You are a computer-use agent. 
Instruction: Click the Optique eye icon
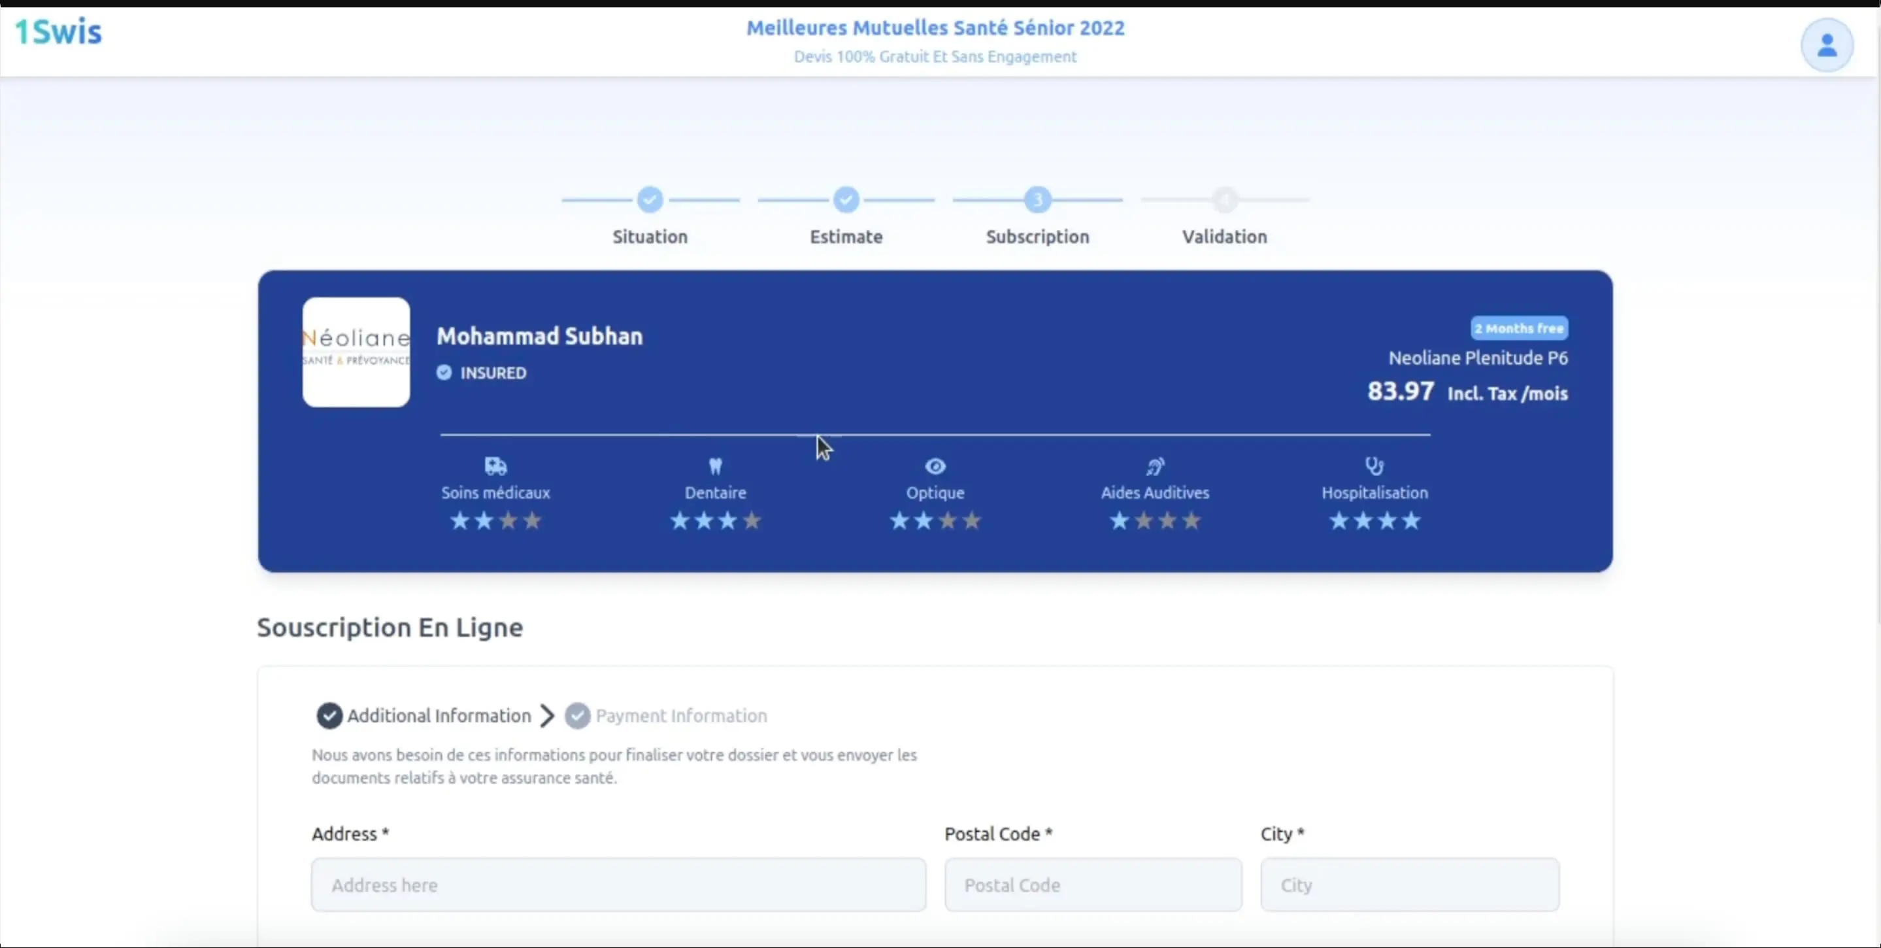click(935, 466)
